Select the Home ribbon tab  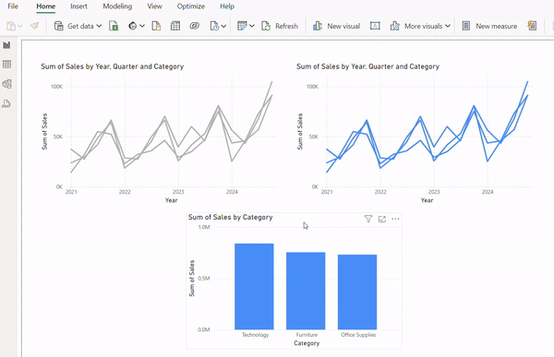click(x=45, y=6)
